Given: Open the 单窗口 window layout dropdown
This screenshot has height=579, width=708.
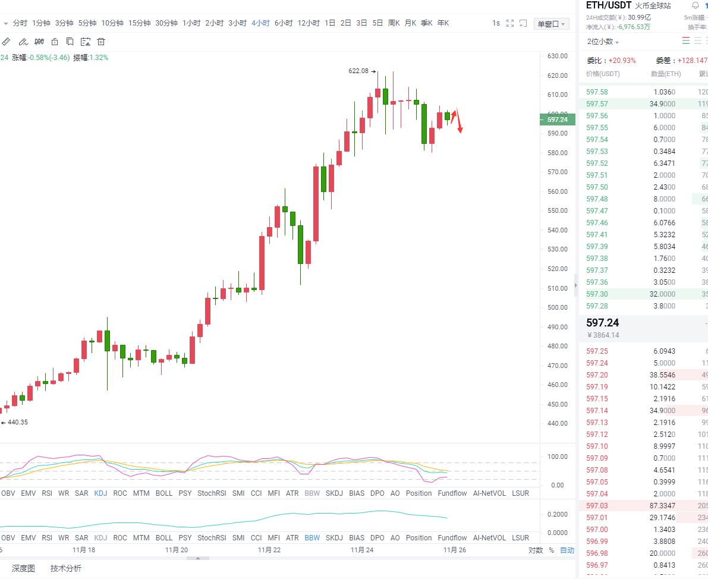Looking at the screenshot, I should (551, 24).
